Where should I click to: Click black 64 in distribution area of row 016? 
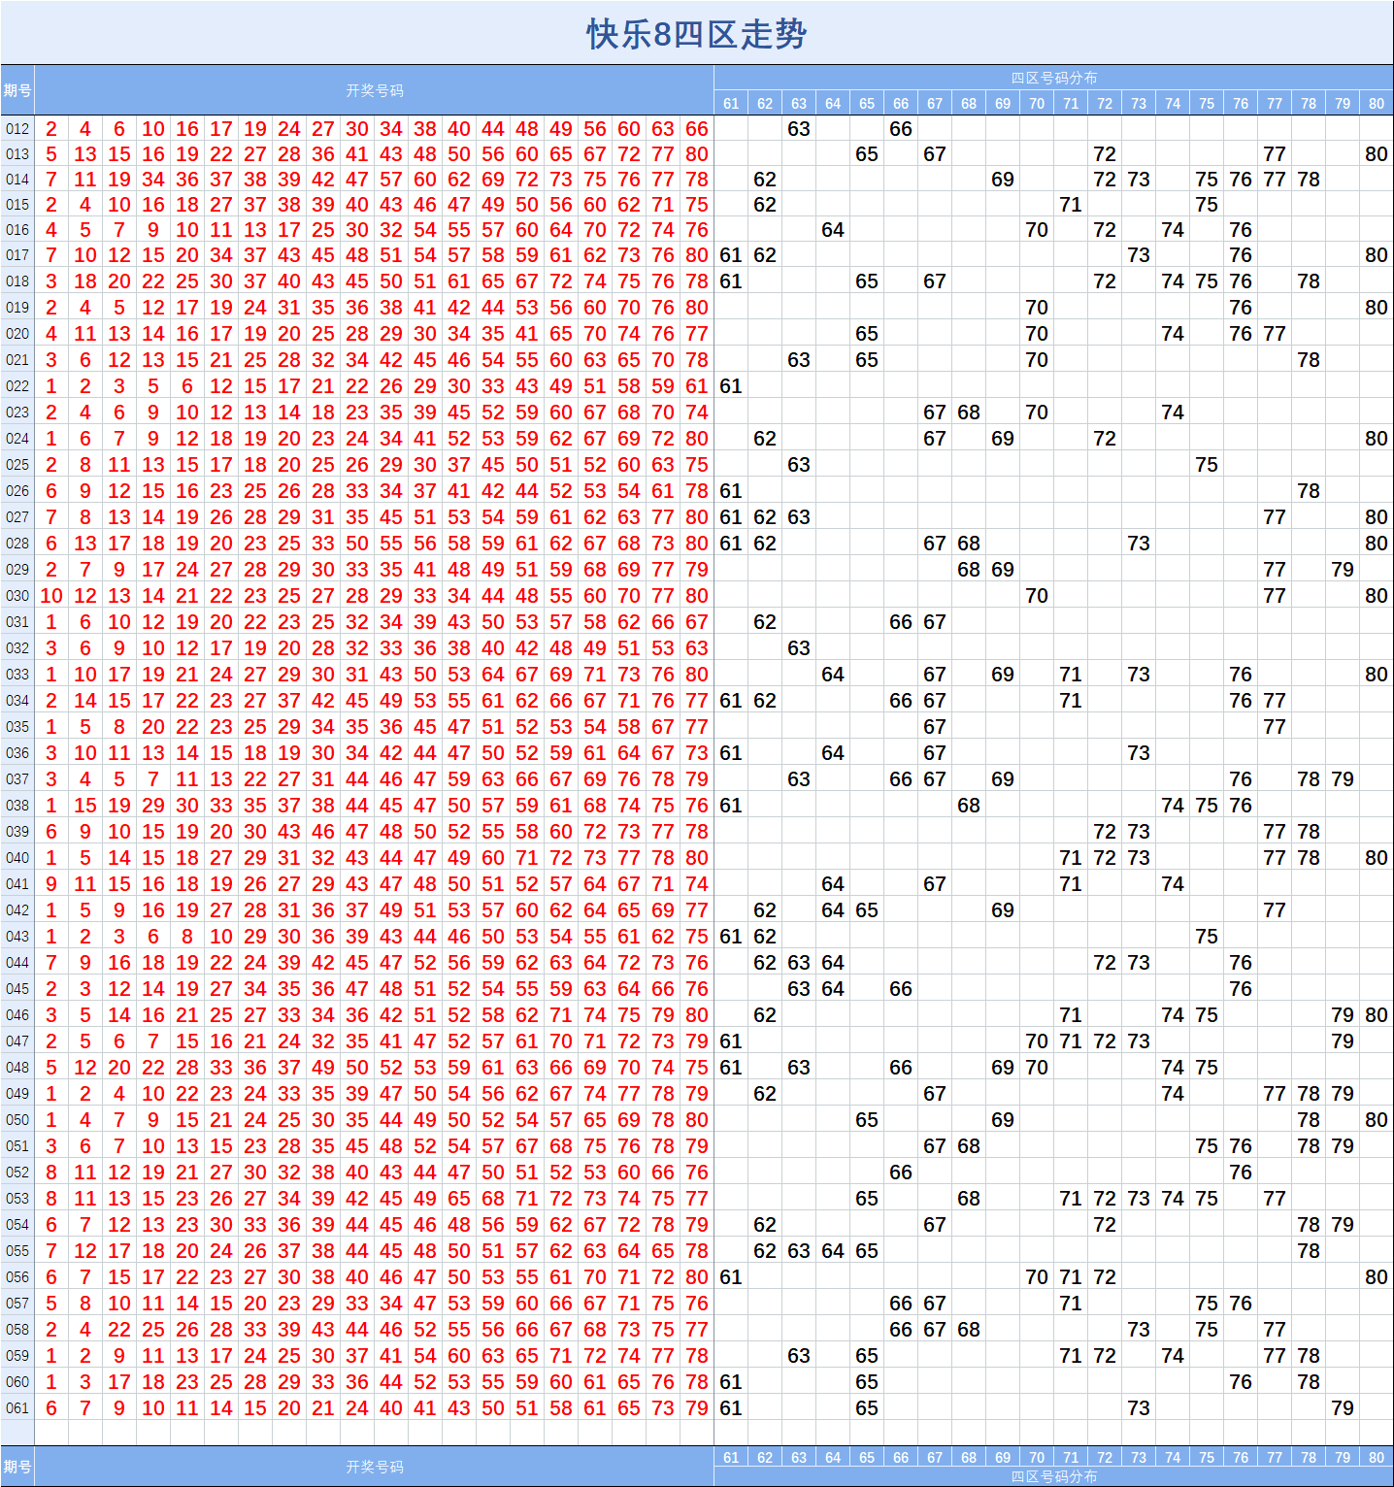(x=833, y=230)
